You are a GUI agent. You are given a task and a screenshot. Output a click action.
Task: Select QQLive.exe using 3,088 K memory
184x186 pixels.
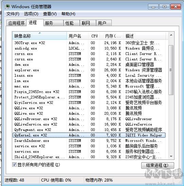(89, 108)
